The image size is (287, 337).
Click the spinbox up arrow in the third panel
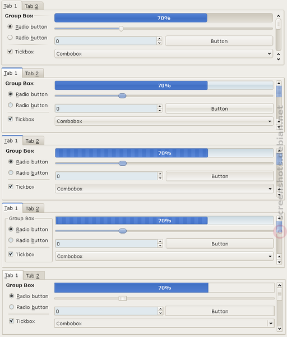pos(160,174)
